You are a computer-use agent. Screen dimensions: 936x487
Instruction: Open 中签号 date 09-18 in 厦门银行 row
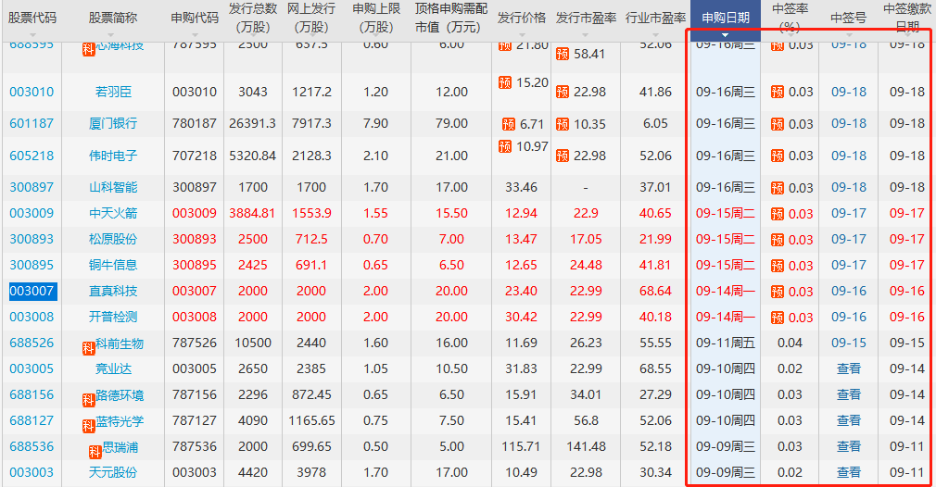click(x=848, y=123)
